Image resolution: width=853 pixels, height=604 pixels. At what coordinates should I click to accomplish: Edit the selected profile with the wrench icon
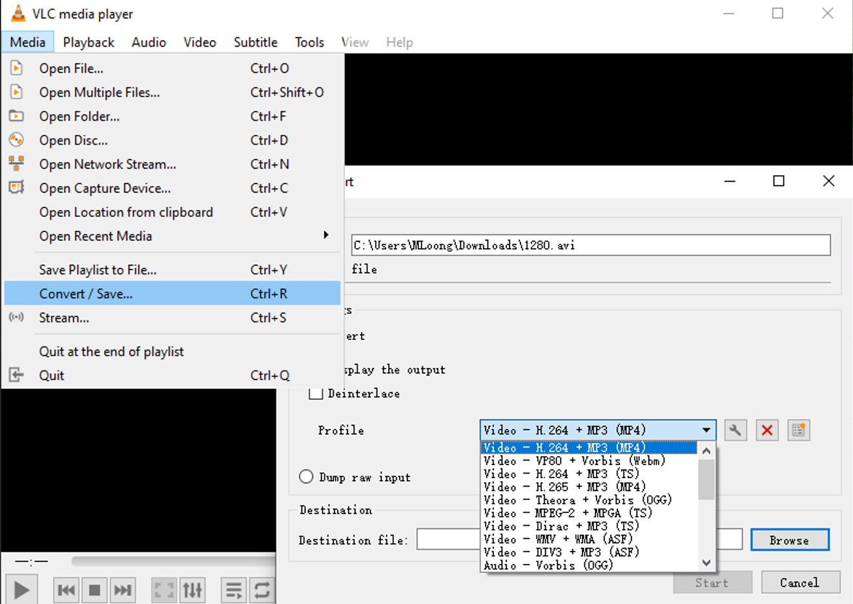[x=735, y=430]
